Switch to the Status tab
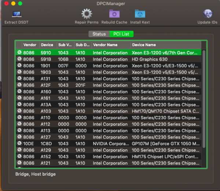Screen dimensions: 220x191 [x=99, y=34]
